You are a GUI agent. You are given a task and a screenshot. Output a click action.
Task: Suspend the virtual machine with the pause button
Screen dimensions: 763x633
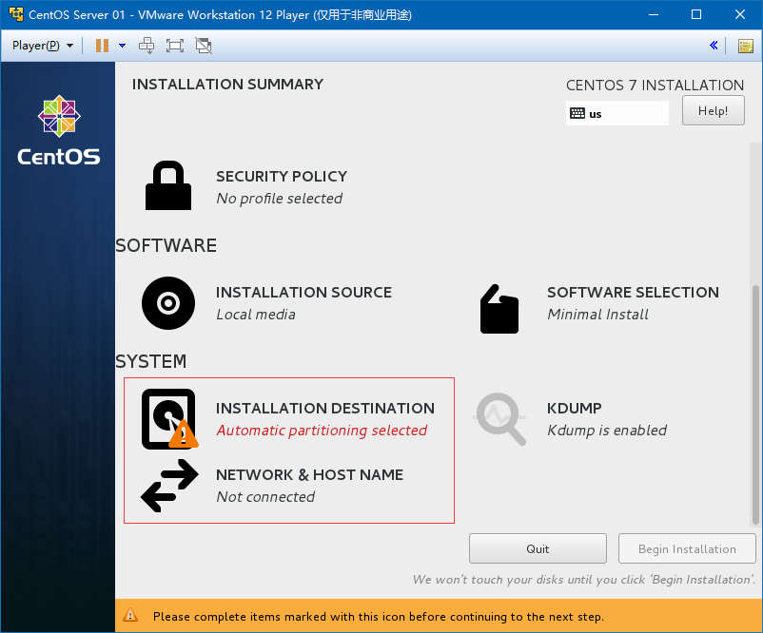pyautogui.click(x=102, y=45)
